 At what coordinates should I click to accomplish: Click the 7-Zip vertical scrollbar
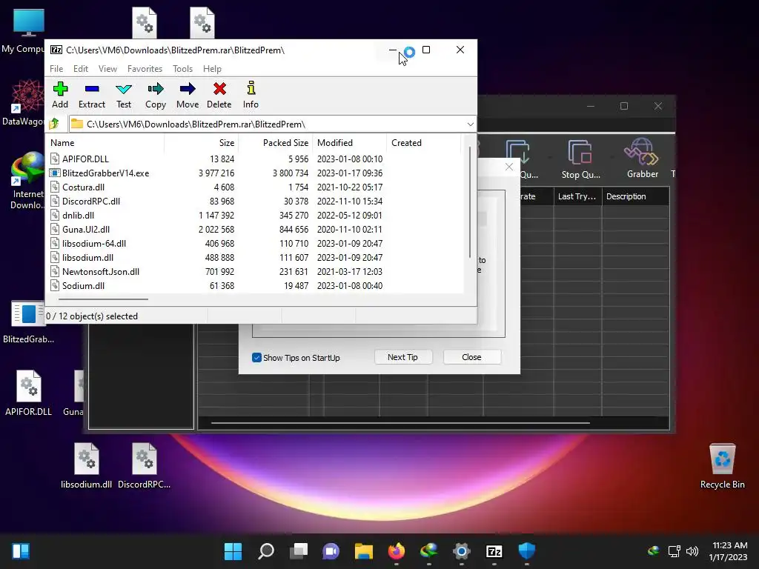tap(469, 203)
